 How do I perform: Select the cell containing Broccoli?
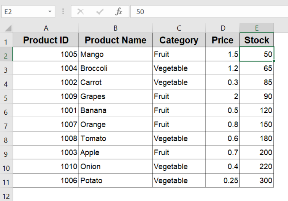pyautogui.click(x=115, y=68)
